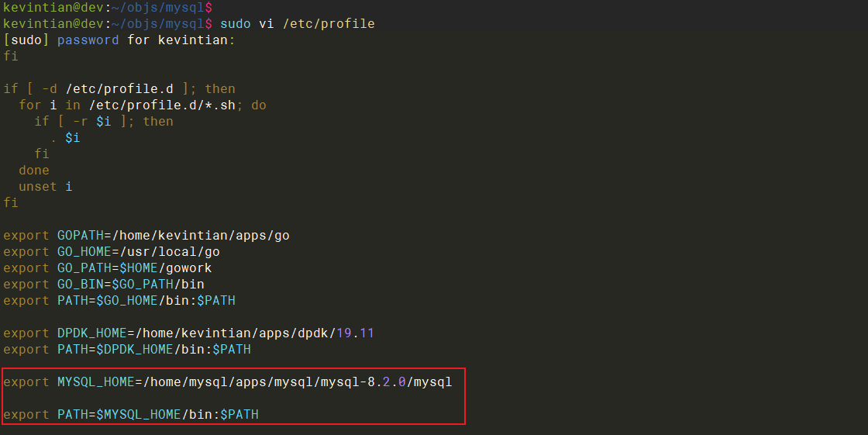Image resolution: width=868 pixels, height=435 pixels.
Task: Click the 'sudo vi /etc/profile' command text
Action: tap(298, 24)
